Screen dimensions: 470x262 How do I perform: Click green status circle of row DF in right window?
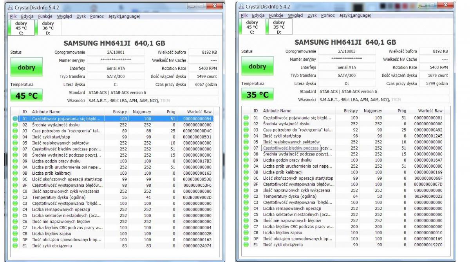coord(246,239)
